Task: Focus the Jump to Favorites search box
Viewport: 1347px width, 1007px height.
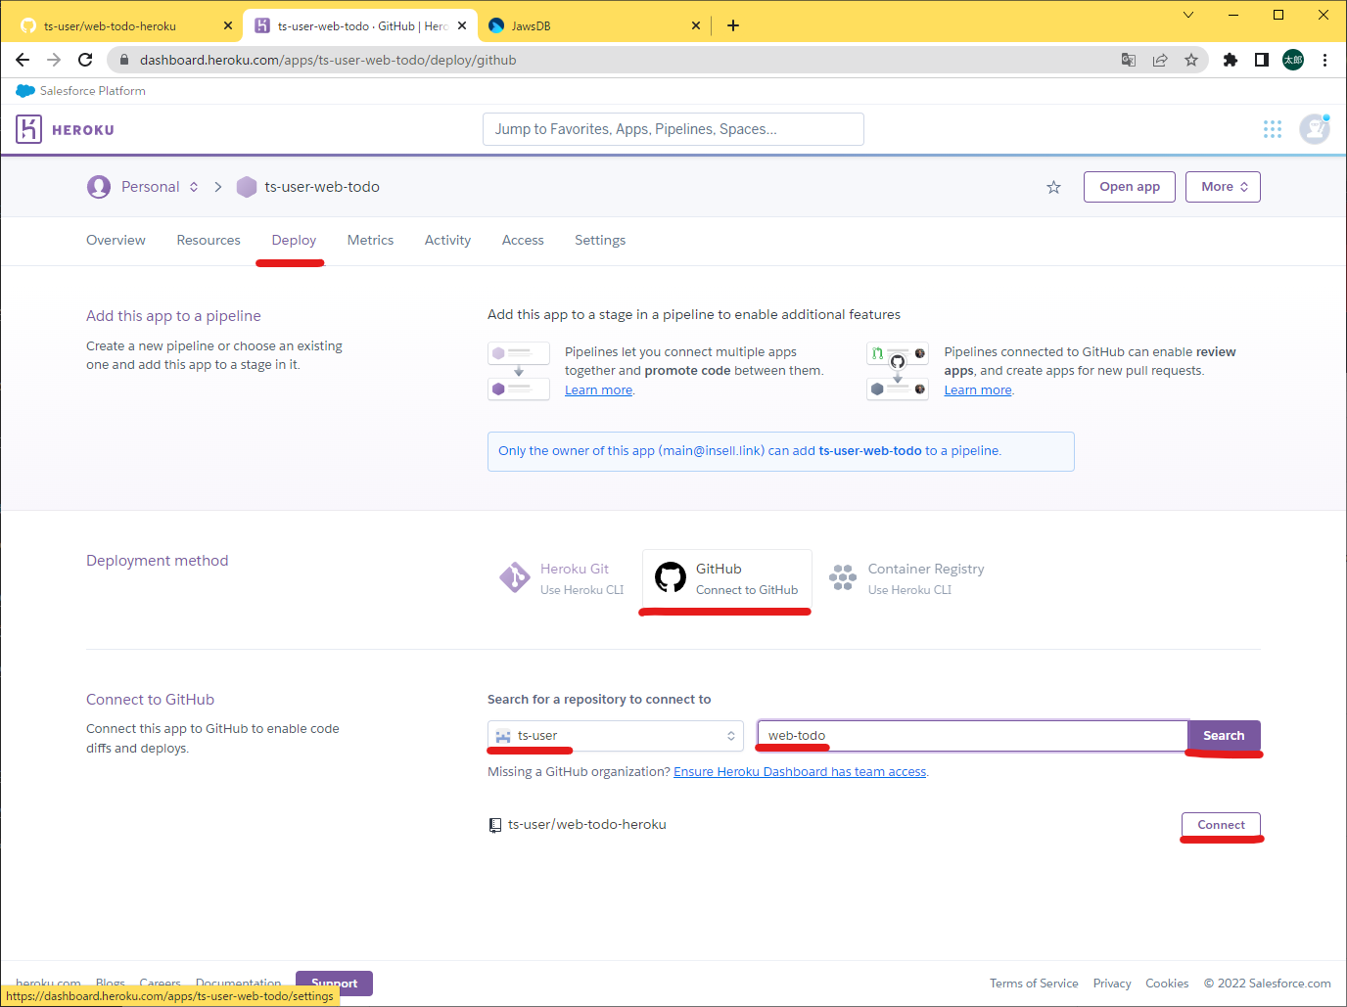Action: click(673, 129)
